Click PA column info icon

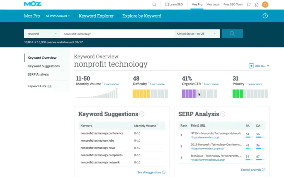pos(251,124)
